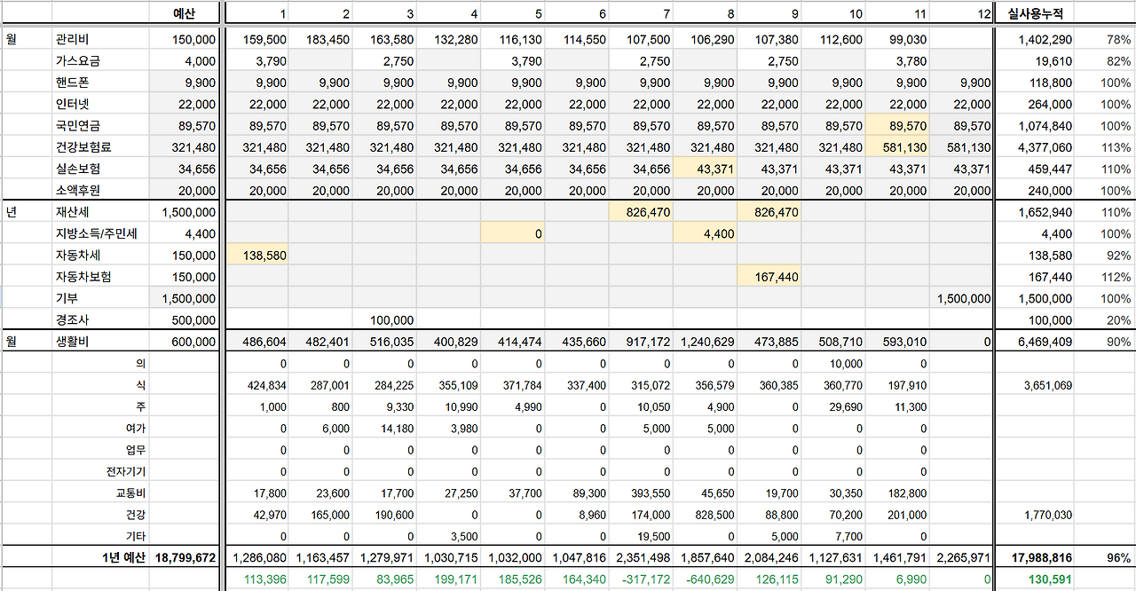Click the "여가" subcategory label
1136x591 pixels.
tap(136, 429)
